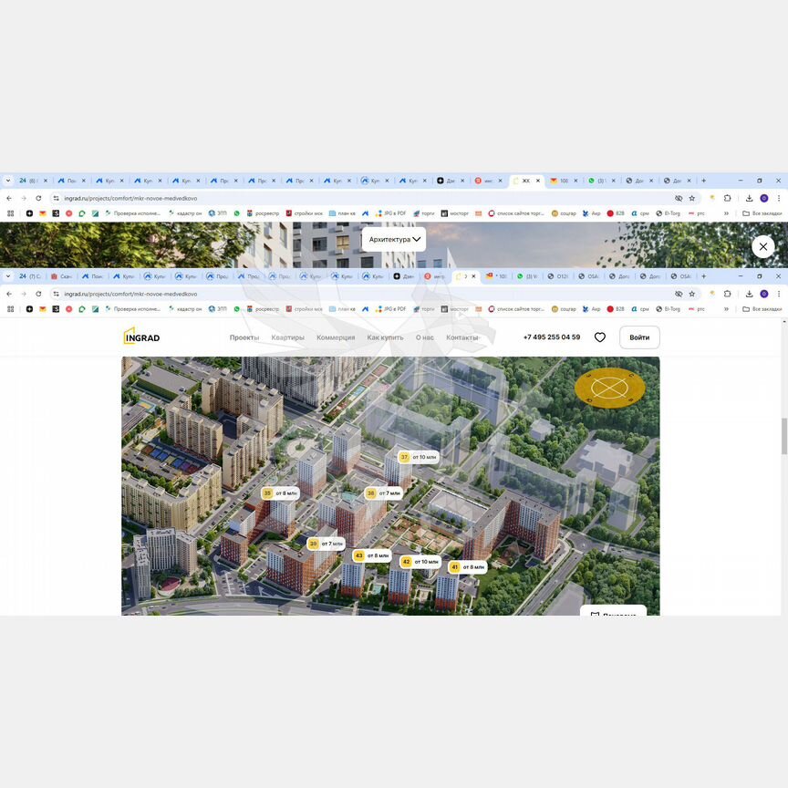
Task: Select building marker 35 on the map
Action: [x=267, y=493]
